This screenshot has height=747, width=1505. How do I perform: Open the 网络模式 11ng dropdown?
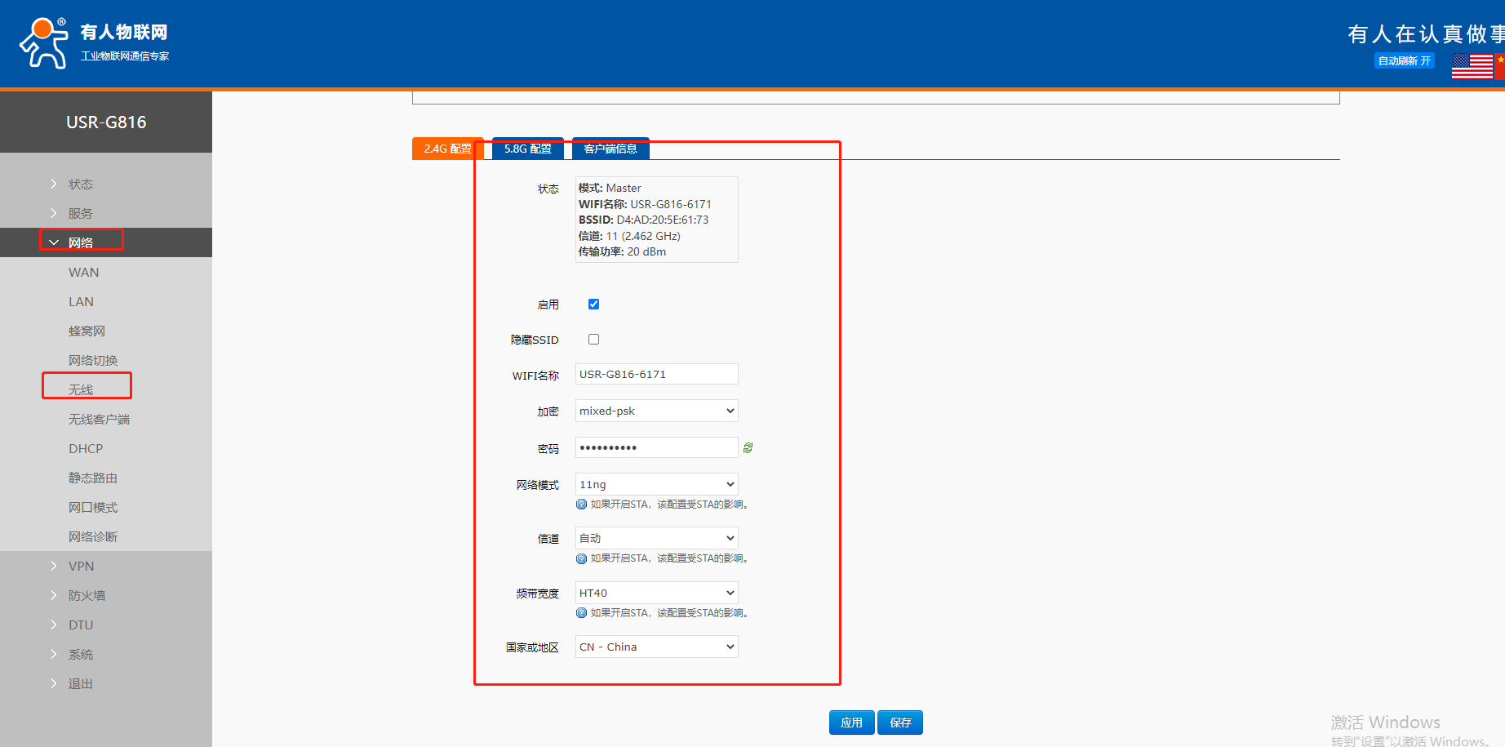(x=656, y=484)
